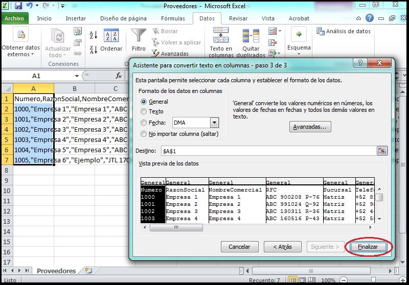Minimize the ribbon with the caret arrow

click(359, 18)
